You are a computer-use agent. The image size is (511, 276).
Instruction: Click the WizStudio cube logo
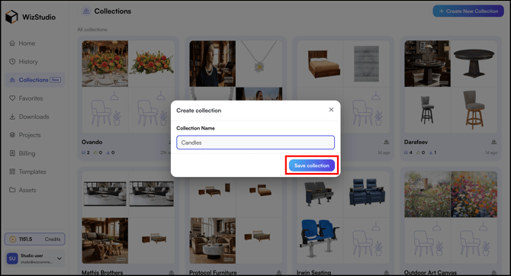(11, 17)
